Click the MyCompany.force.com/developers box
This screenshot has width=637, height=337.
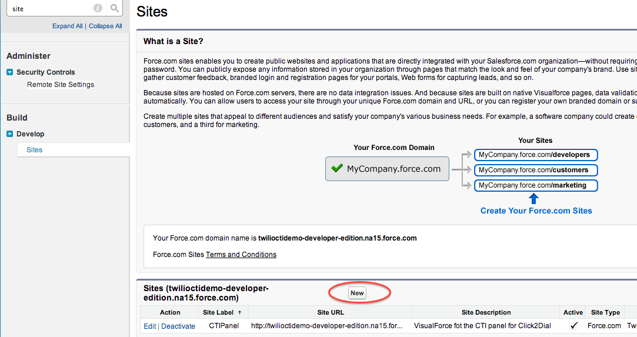[535, 155]
